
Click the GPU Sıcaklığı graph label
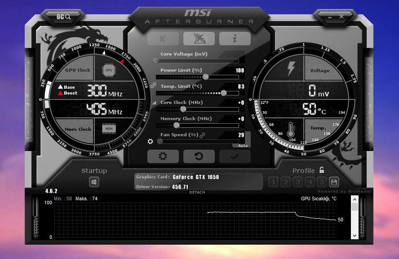pos(319,199)
